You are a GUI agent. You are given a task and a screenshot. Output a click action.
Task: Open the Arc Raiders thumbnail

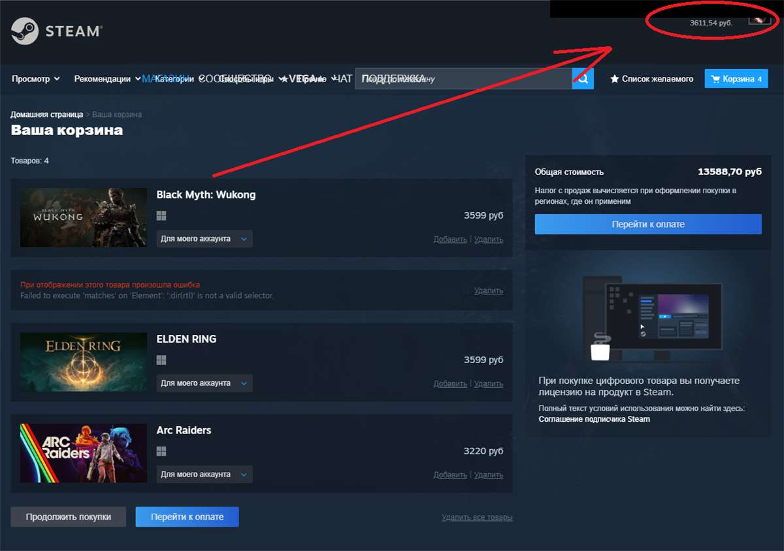click(x=84, y=453)
